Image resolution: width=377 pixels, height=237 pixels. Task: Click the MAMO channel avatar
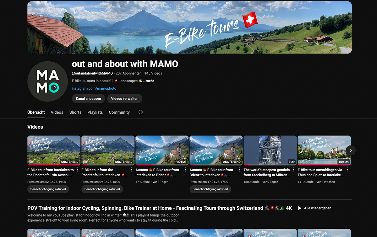click(x=47, y=82)
